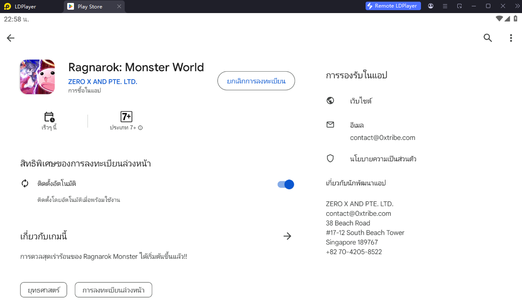
Task: Click the LDPlayer multi-window icon
Action: (x=459, y=6)
